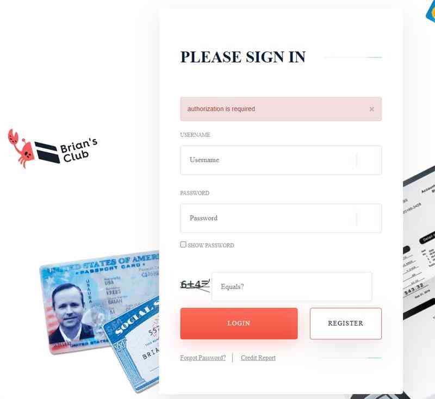The height and width of the screenshot is (399, 435).
Task: Open the Credit Report link
Action: click(258, 358)
